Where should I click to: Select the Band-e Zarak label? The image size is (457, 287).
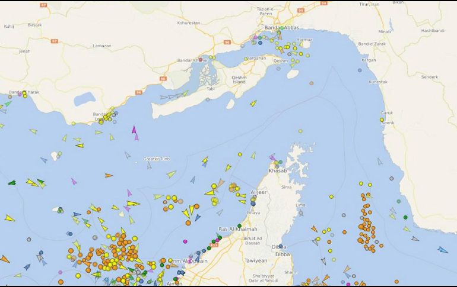point(372,44)
